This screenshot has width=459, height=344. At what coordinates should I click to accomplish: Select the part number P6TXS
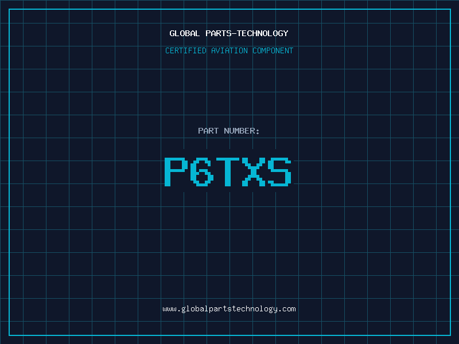pos(228,171)
